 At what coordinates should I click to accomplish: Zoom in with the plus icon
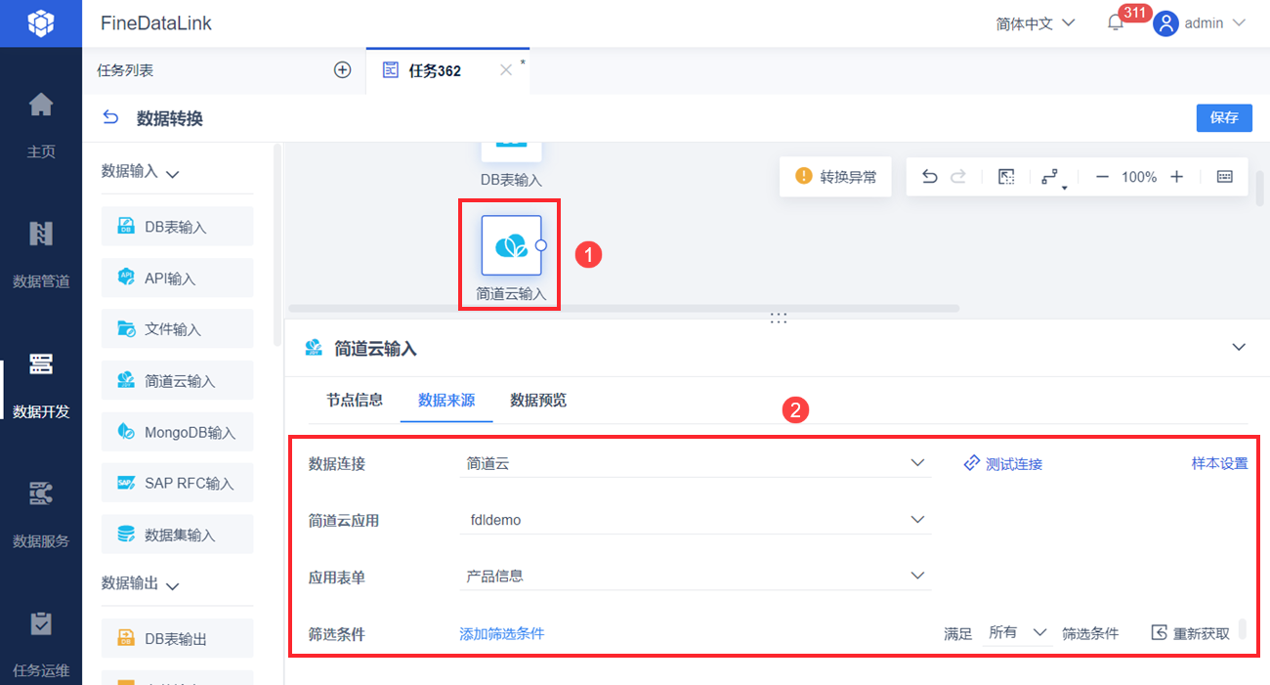point(1177,177)
